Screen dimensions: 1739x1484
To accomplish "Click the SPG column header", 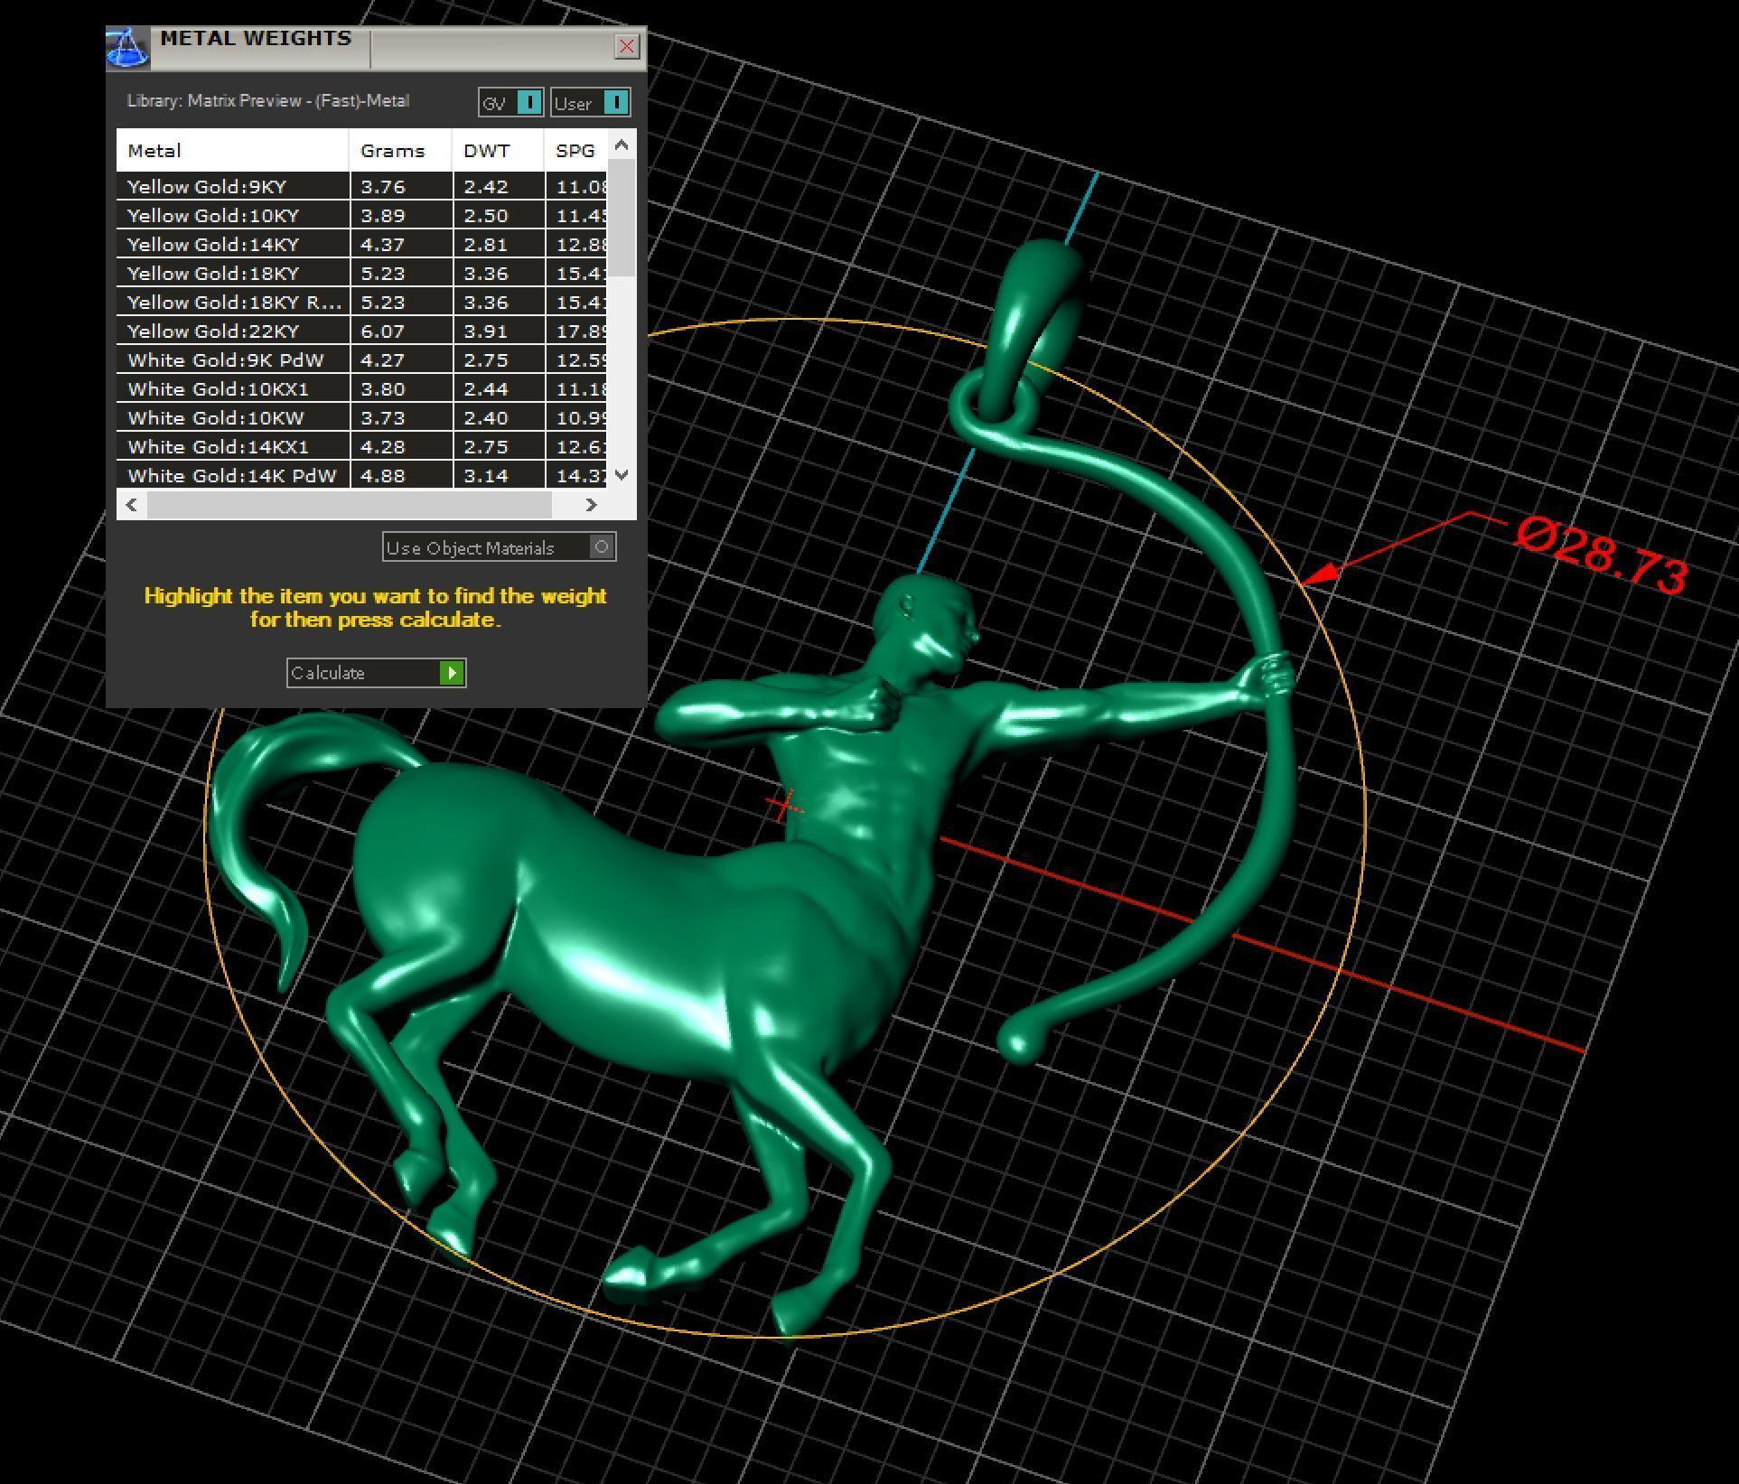I will [x=575, y=151].
